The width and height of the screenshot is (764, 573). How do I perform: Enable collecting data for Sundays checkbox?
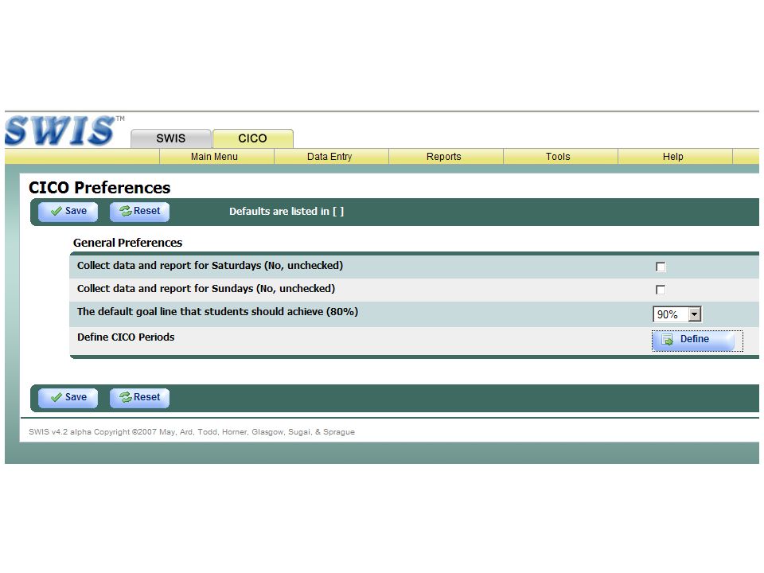click(x=661, y=290)
